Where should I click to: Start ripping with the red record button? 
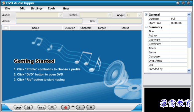pos(66,108)
